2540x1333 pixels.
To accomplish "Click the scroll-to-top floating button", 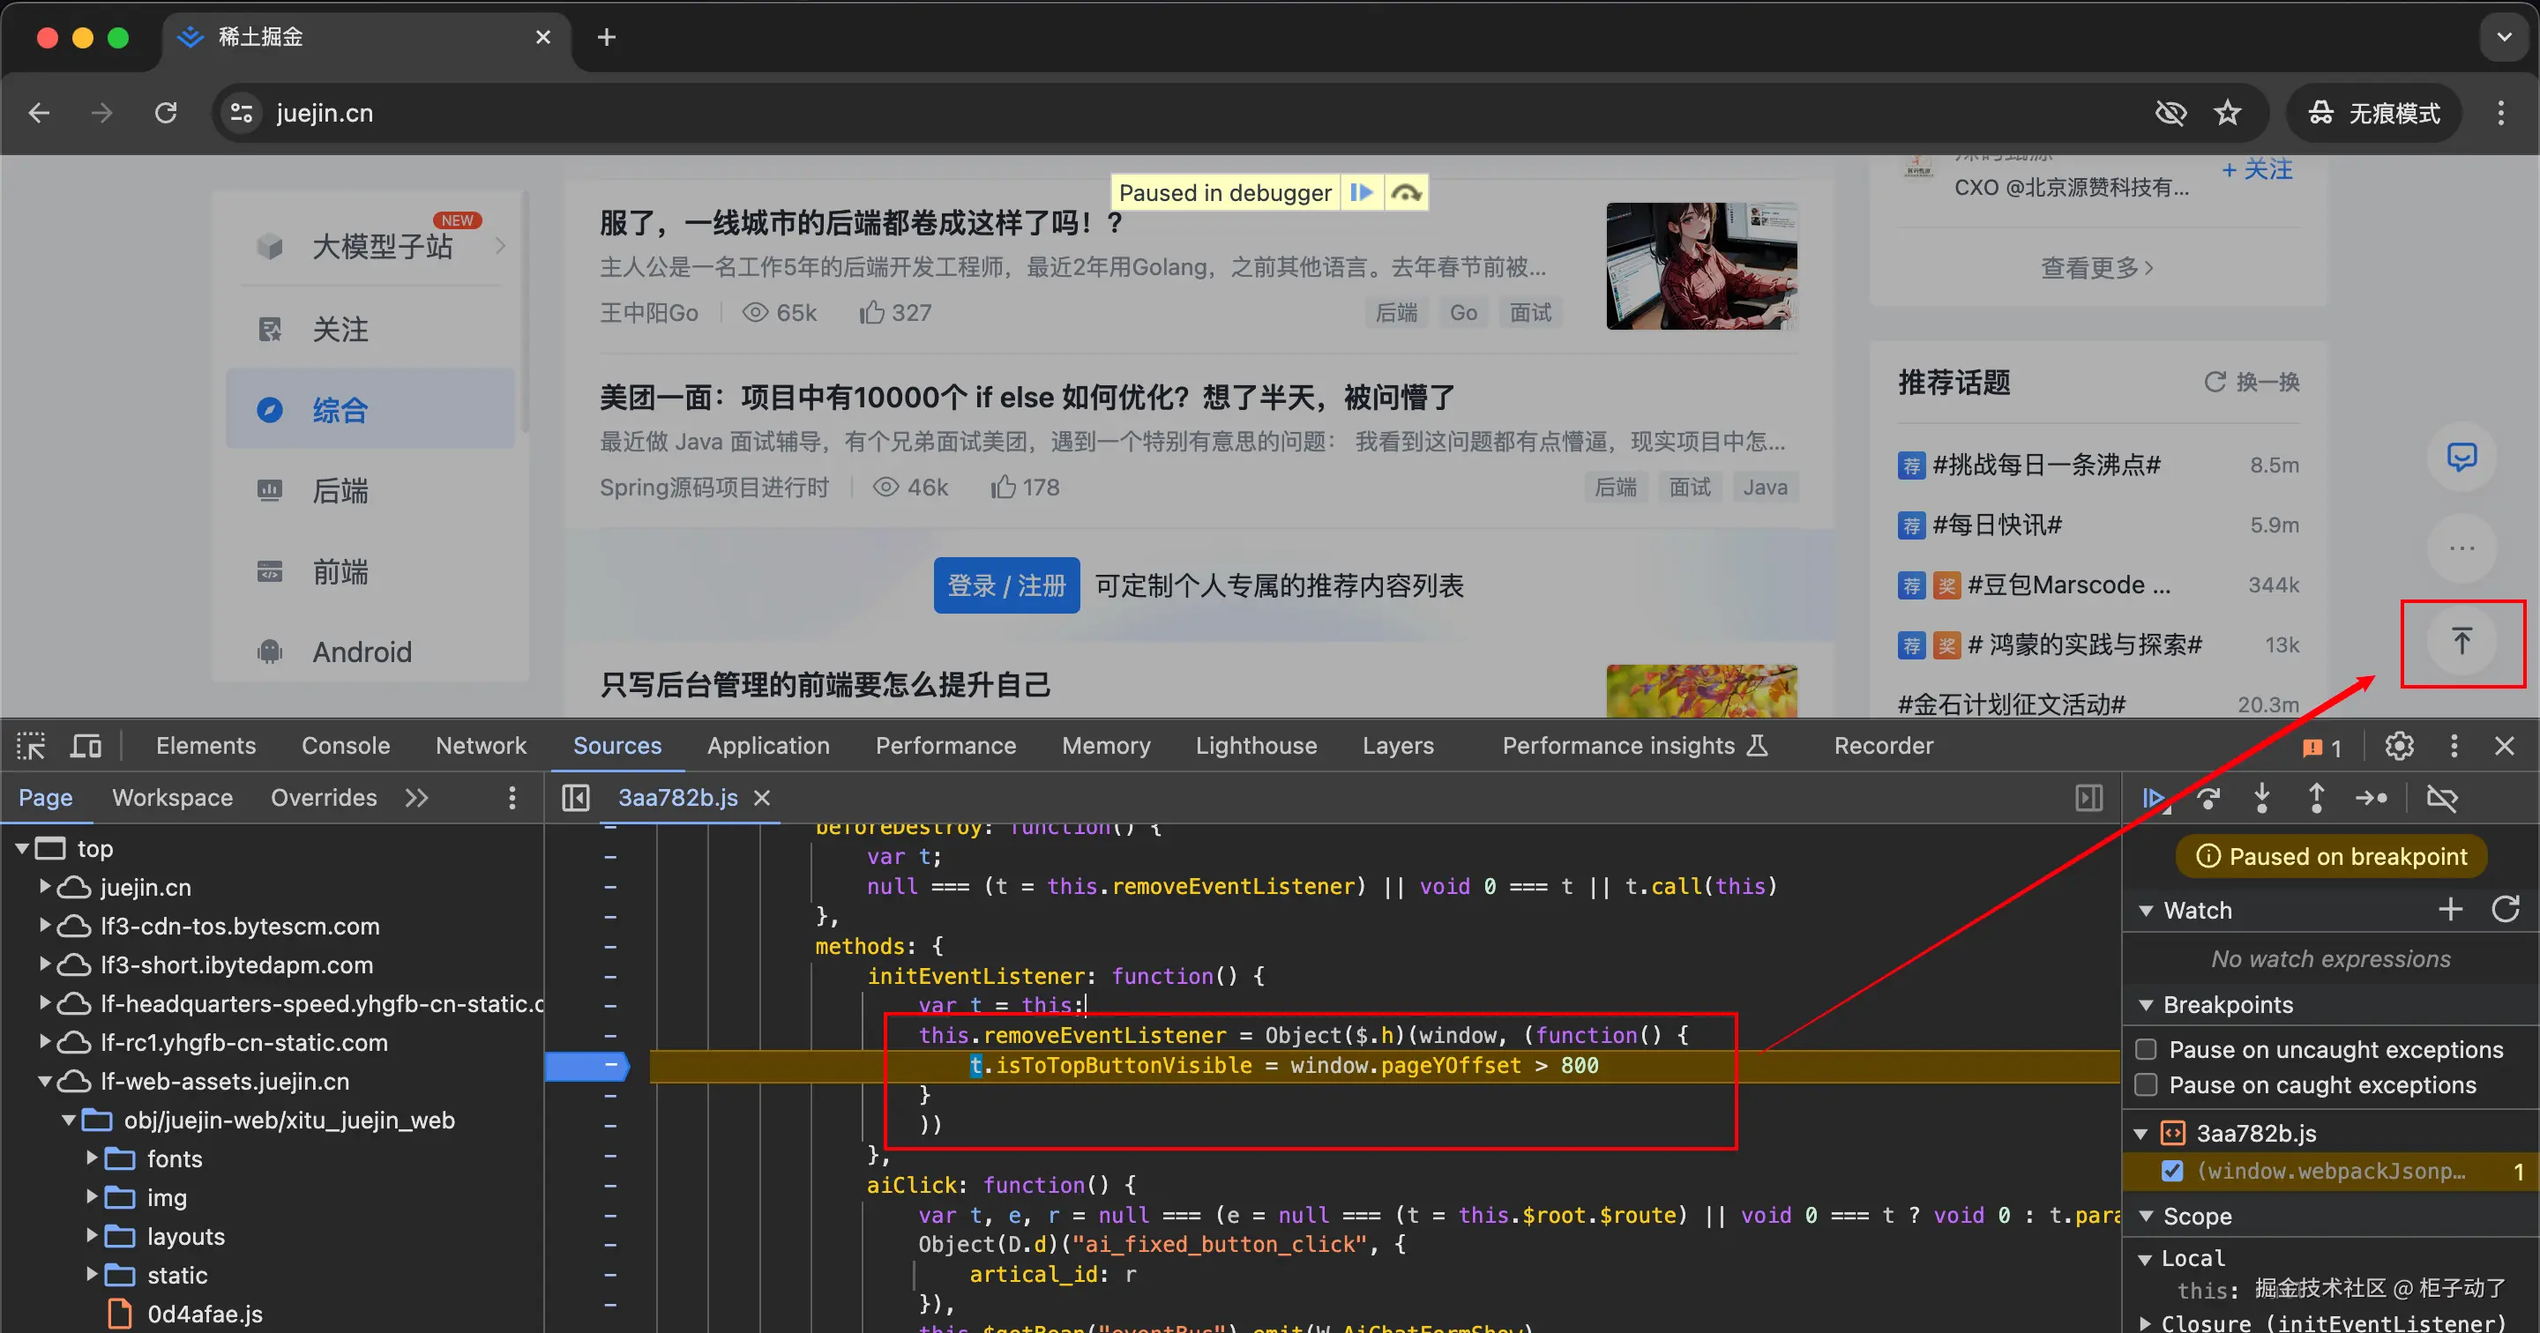I will [x=2462, y=642].
